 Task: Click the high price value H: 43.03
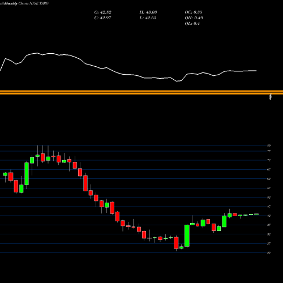pos(148,12)
